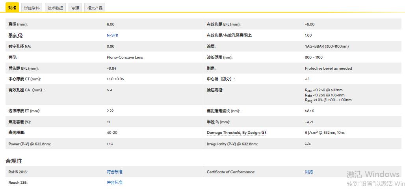Select wavelength range value 500 - 1100
This screenshot has height=196, width=405.
[314, 57]
